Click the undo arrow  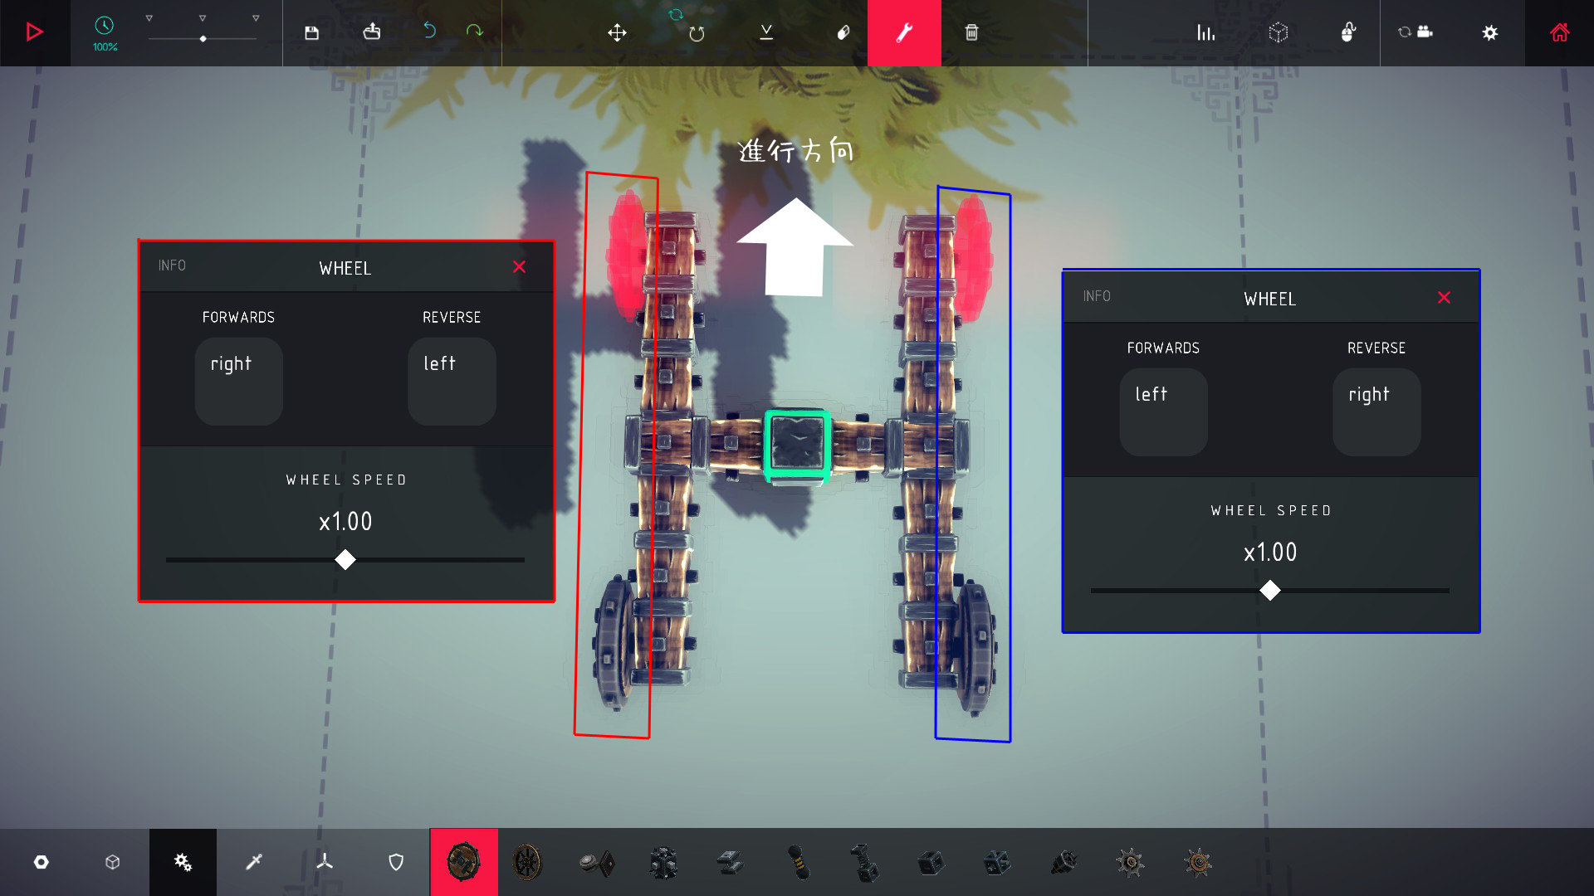pyautogui.click(x=429, y=31)
